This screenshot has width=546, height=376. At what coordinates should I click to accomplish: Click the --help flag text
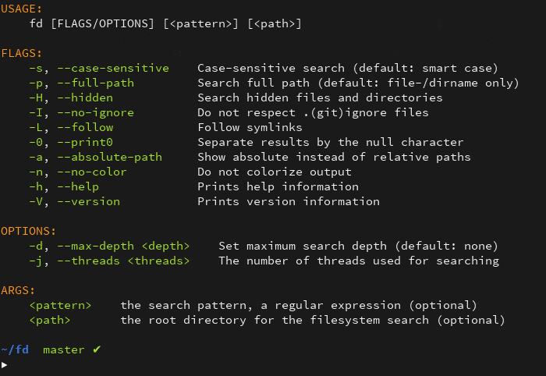(78, 187)
